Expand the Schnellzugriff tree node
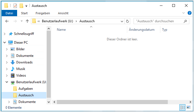The width and height of the screenshot is (194, 112). [x=4, y=34]
